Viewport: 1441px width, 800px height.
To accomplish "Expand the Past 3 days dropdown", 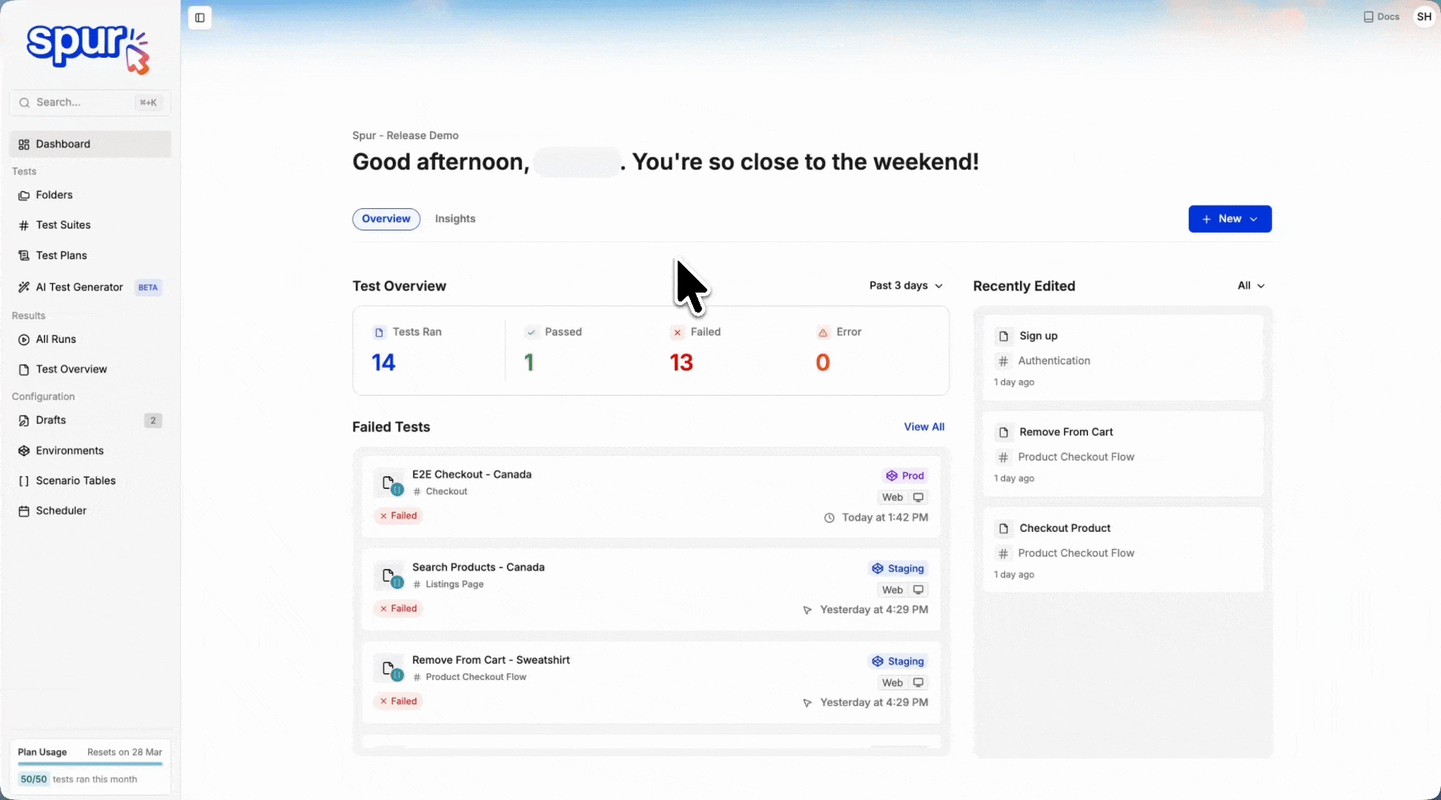I will point(906,286).
